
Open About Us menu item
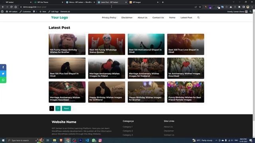point(143,17)
